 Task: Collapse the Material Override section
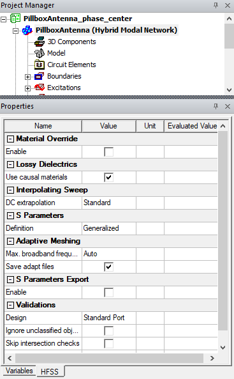pyautogui.click(x=10, y=139)
